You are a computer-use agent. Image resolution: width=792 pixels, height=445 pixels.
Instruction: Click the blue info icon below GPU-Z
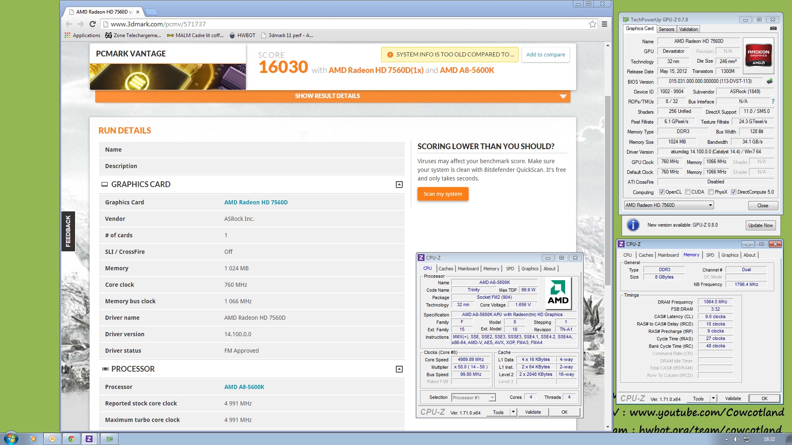pos(633,225)
